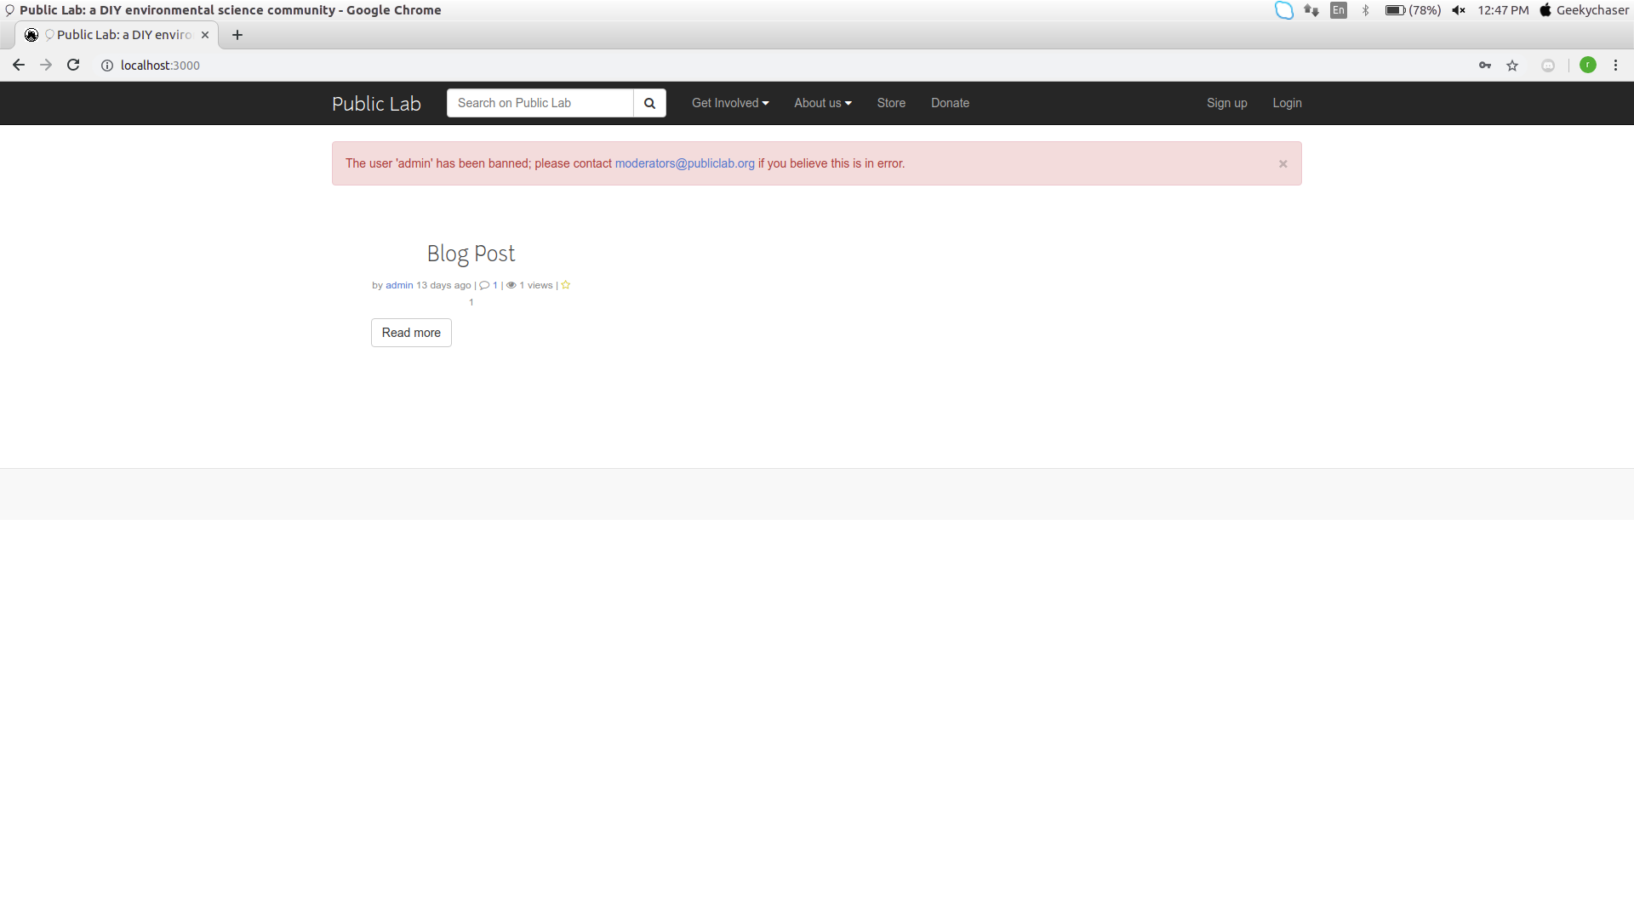This screenshot has width=1634, height=919.
Task: Dismiss the banned user alert
Action: (1283, 164)
